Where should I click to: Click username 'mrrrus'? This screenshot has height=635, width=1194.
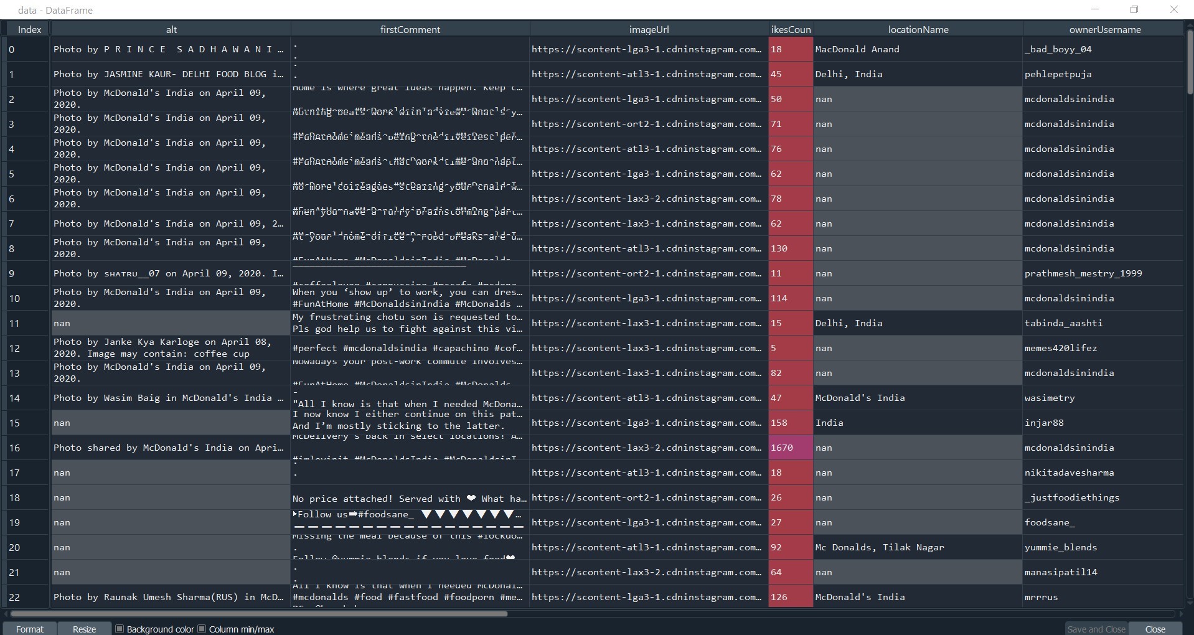1103,597
